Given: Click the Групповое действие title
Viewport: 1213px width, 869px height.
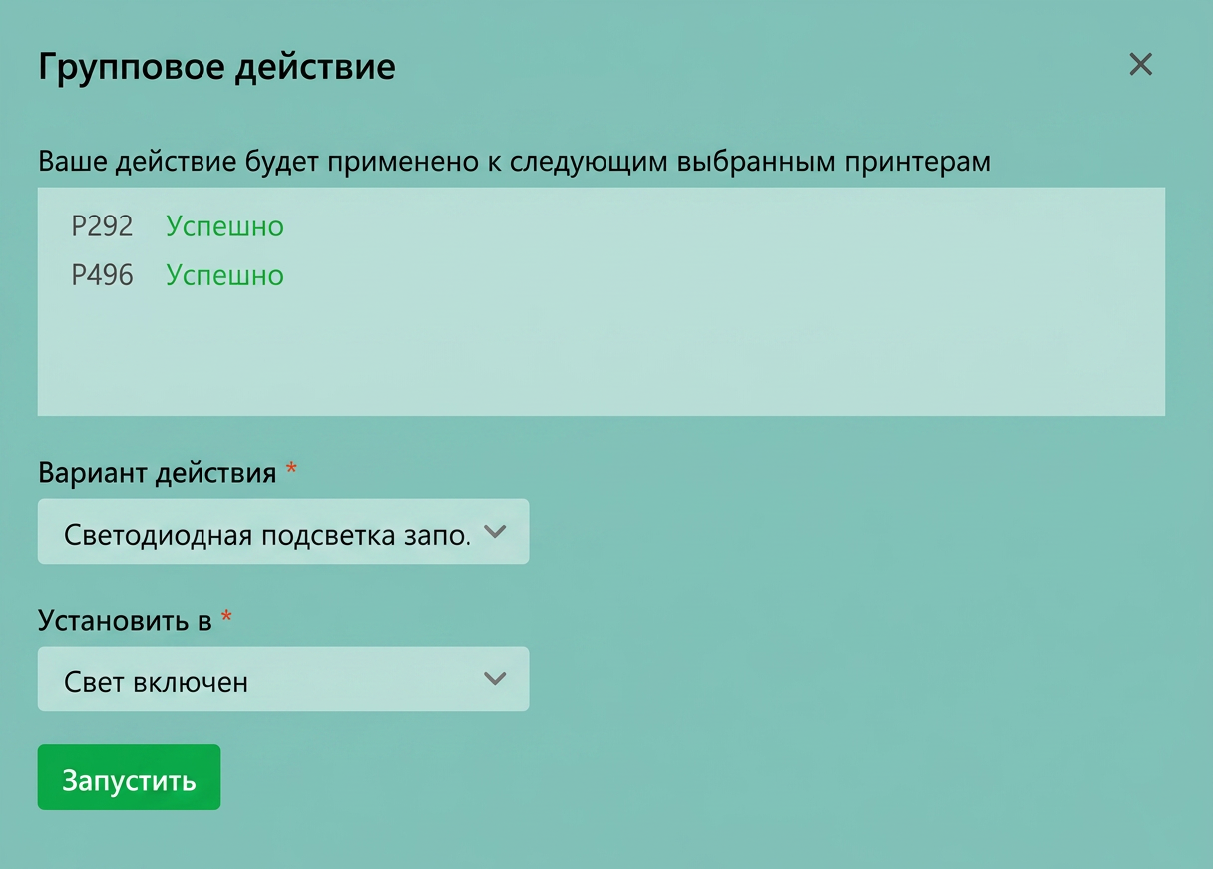Looking at the screenshot, I should 216,67.
